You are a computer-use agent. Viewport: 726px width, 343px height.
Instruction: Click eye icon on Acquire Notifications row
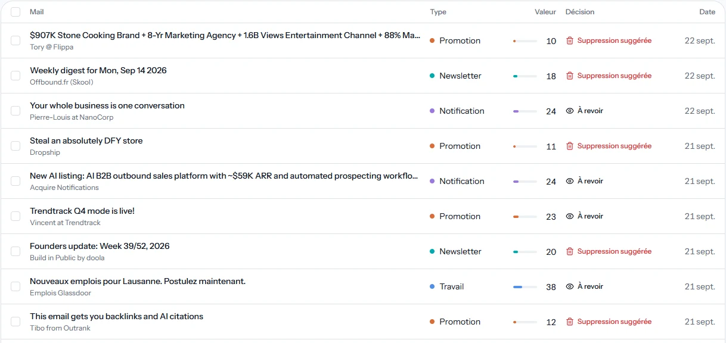570,181
